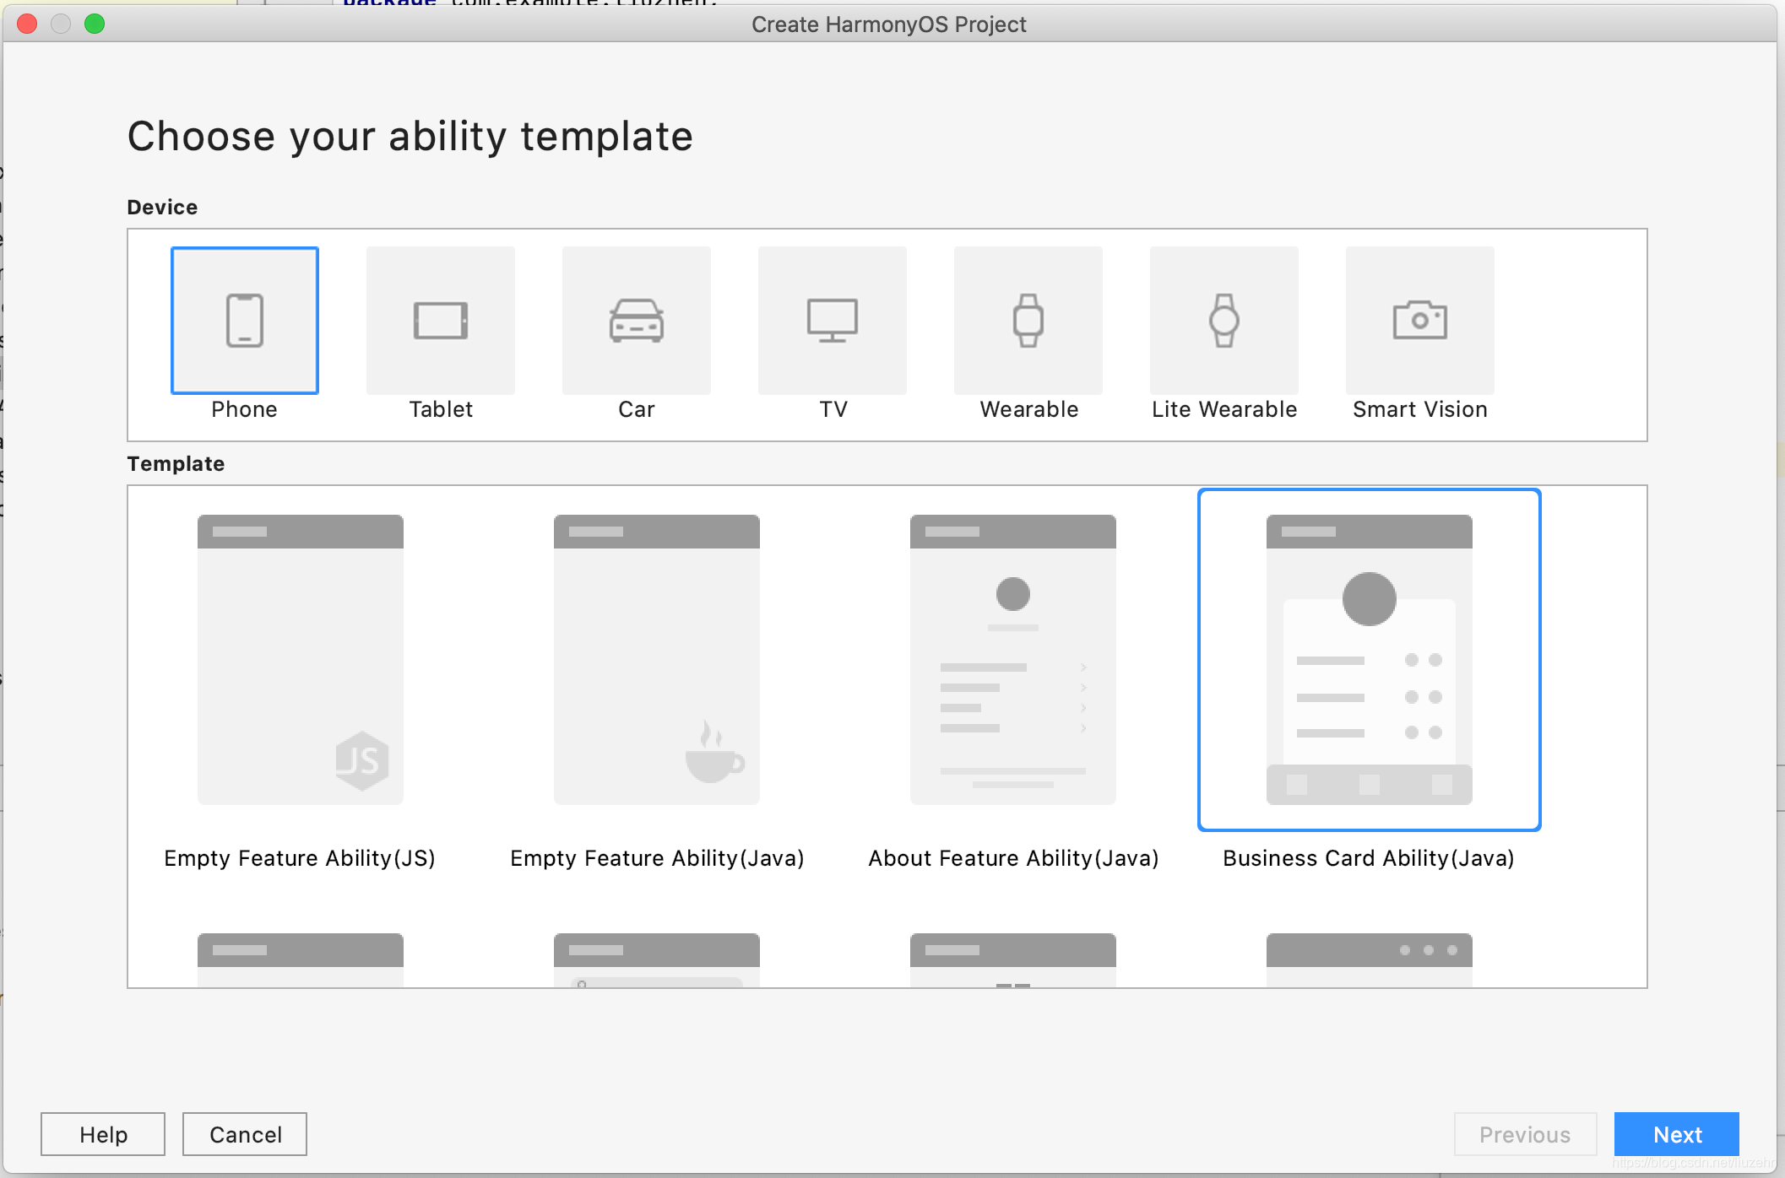Click the disabled Previous button
Viewport: 1785px width, 1178px height.
[1525, 1134]
